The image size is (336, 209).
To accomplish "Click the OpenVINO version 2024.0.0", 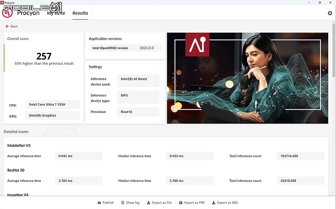I will click(x=146, y=48).
